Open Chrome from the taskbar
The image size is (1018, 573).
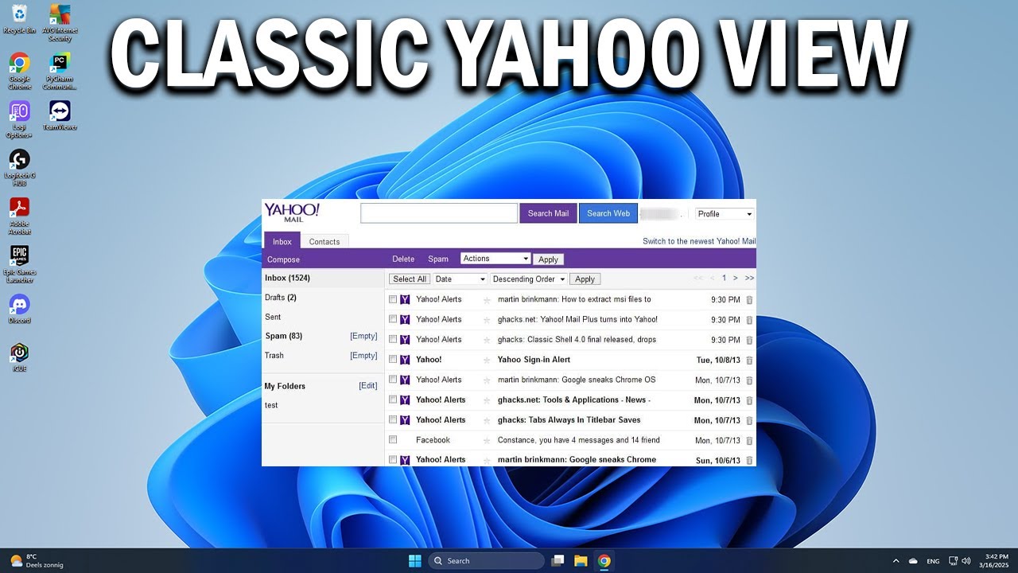[x=604, y=561]
